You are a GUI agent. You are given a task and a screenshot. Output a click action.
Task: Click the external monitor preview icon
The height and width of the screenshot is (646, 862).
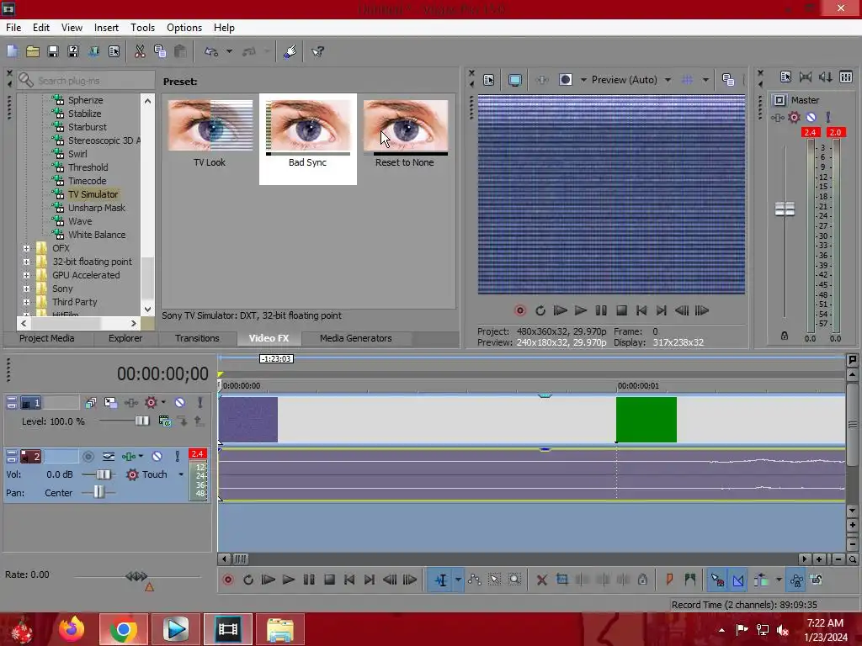pos(515,80)
